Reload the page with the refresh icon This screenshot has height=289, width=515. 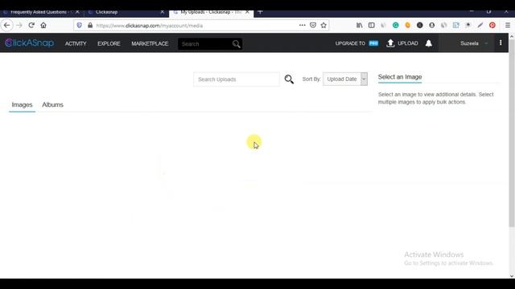tap(31, 25)
